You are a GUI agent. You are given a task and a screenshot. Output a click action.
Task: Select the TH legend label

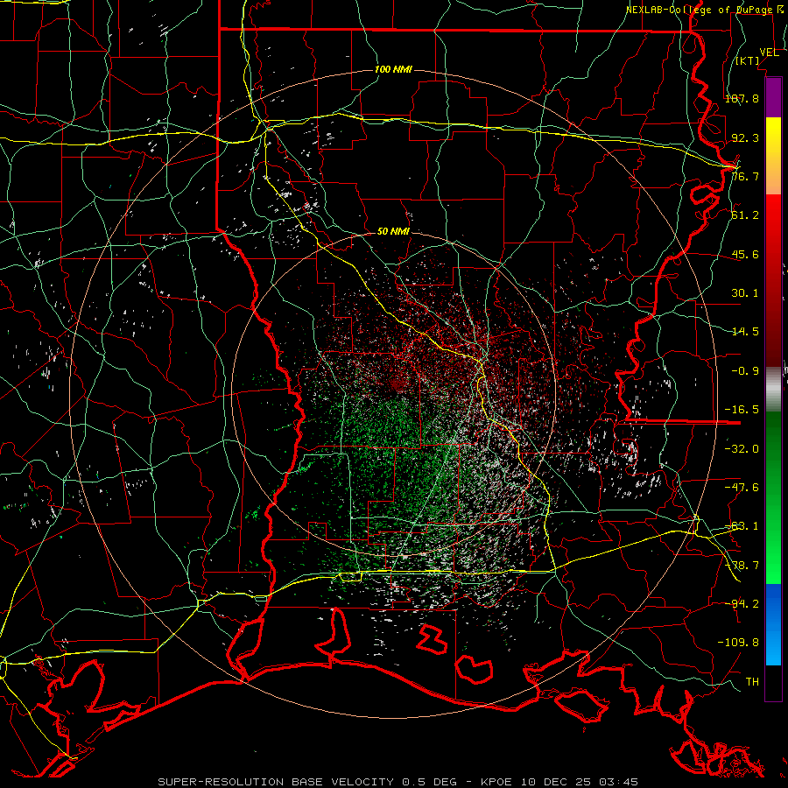(x=752, y=681)
